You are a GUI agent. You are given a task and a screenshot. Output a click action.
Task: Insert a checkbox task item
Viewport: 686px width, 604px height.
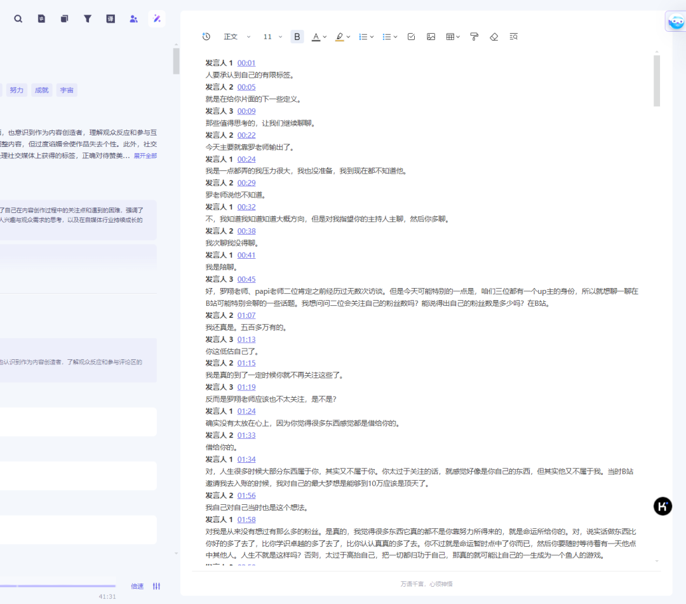(x=411, y=37)
